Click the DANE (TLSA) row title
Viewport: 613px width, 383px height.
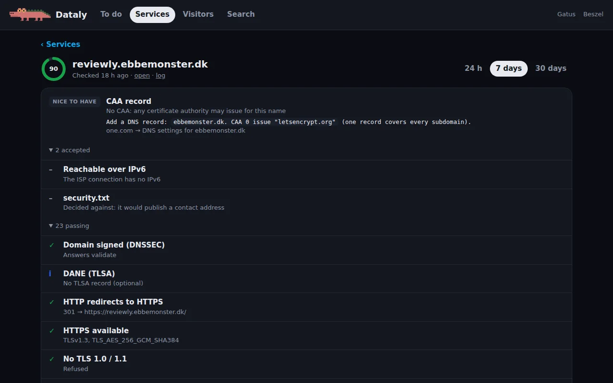pyautogui.click(x=89, y=274)
